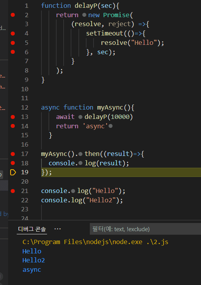The height and width of the screenshot is (285, 201).
Task: Toggle the breakpoint on line 6
Action: click(x=13, y=52)
